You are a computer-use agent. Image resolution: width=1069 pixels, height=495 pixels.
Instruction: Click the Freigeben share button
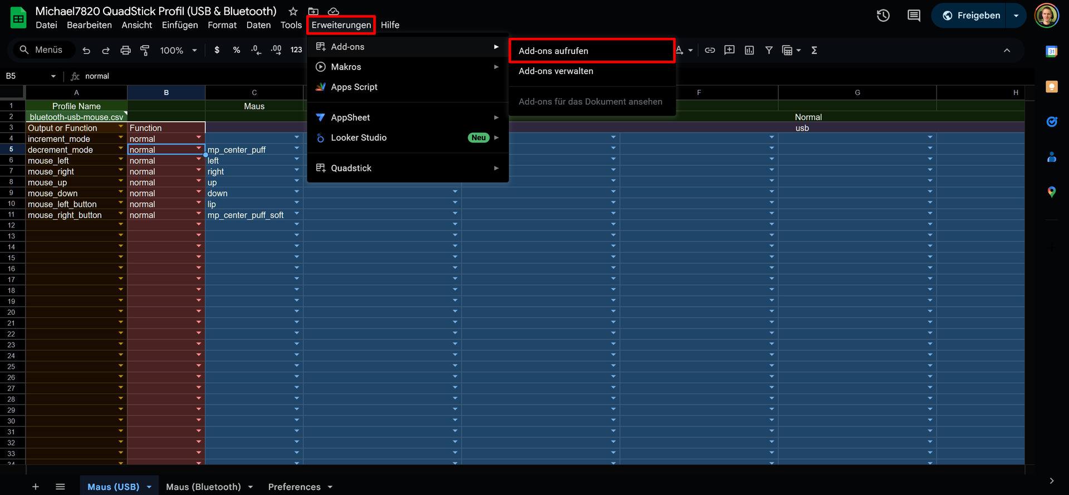tap(972, 16)
